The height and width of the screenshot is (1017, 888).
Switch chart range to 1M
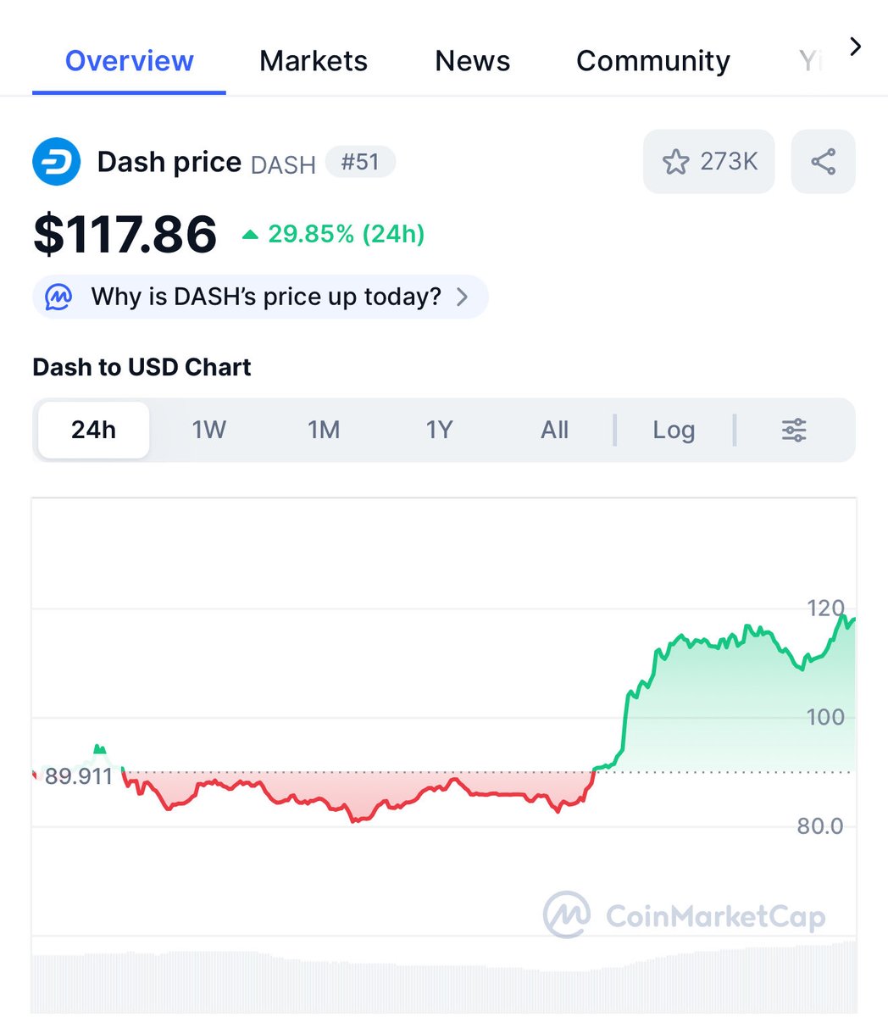click(x=324, y=431)
